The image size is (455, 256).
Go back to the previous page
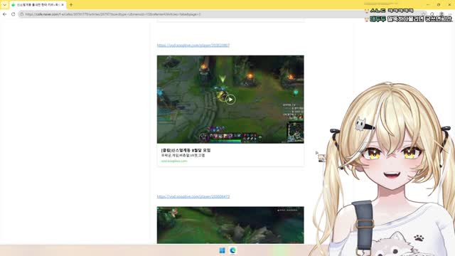point(5,14)
